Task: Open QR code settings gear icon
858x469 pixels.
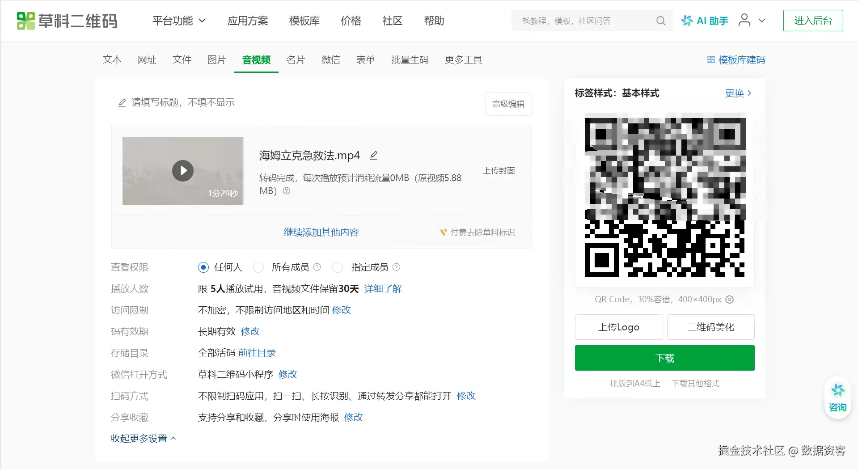Action: click(x=730, y=300)
